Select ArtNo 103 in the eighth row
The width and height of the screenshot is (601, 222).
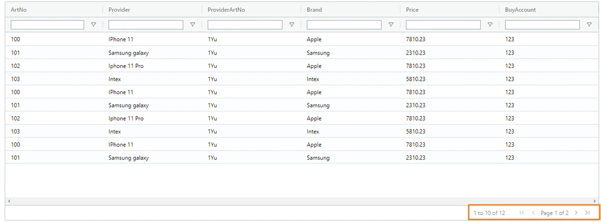tap(15, 131)
